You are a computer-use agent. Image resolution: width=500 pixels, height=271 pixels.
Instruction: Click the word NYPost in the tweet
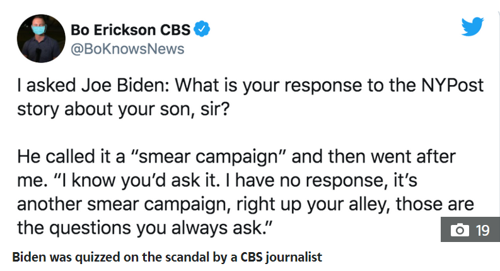tap(453, 86)
